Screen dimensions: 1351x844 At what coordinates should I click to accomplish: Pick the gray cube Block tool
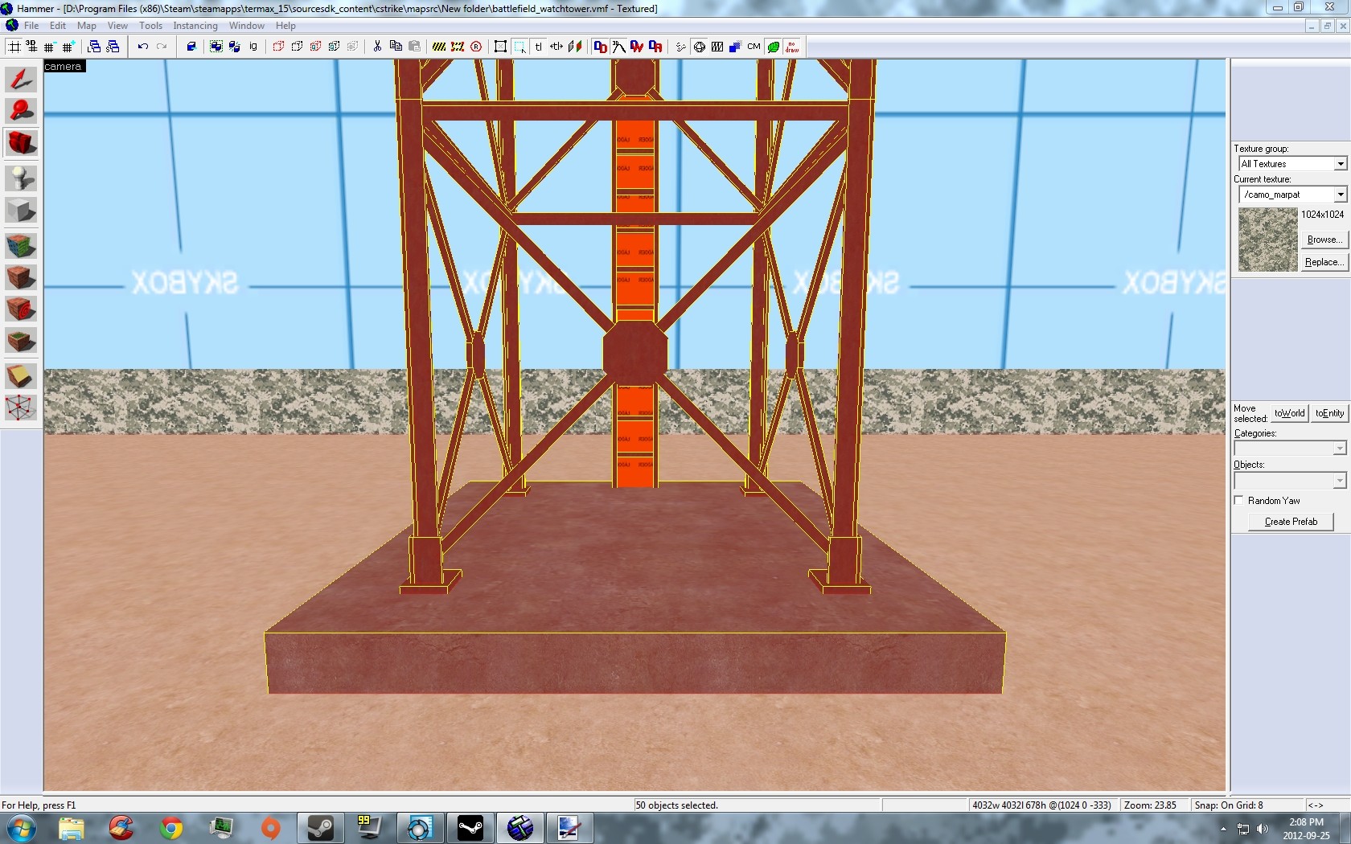click(21, 211)
